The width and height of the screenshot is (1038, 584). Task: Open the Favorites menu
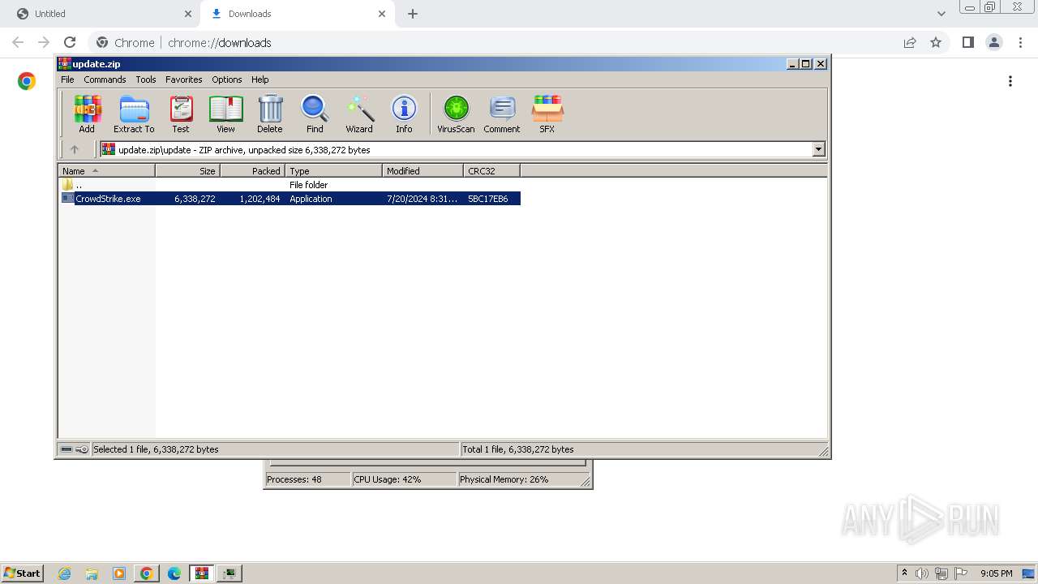point(184,79)
